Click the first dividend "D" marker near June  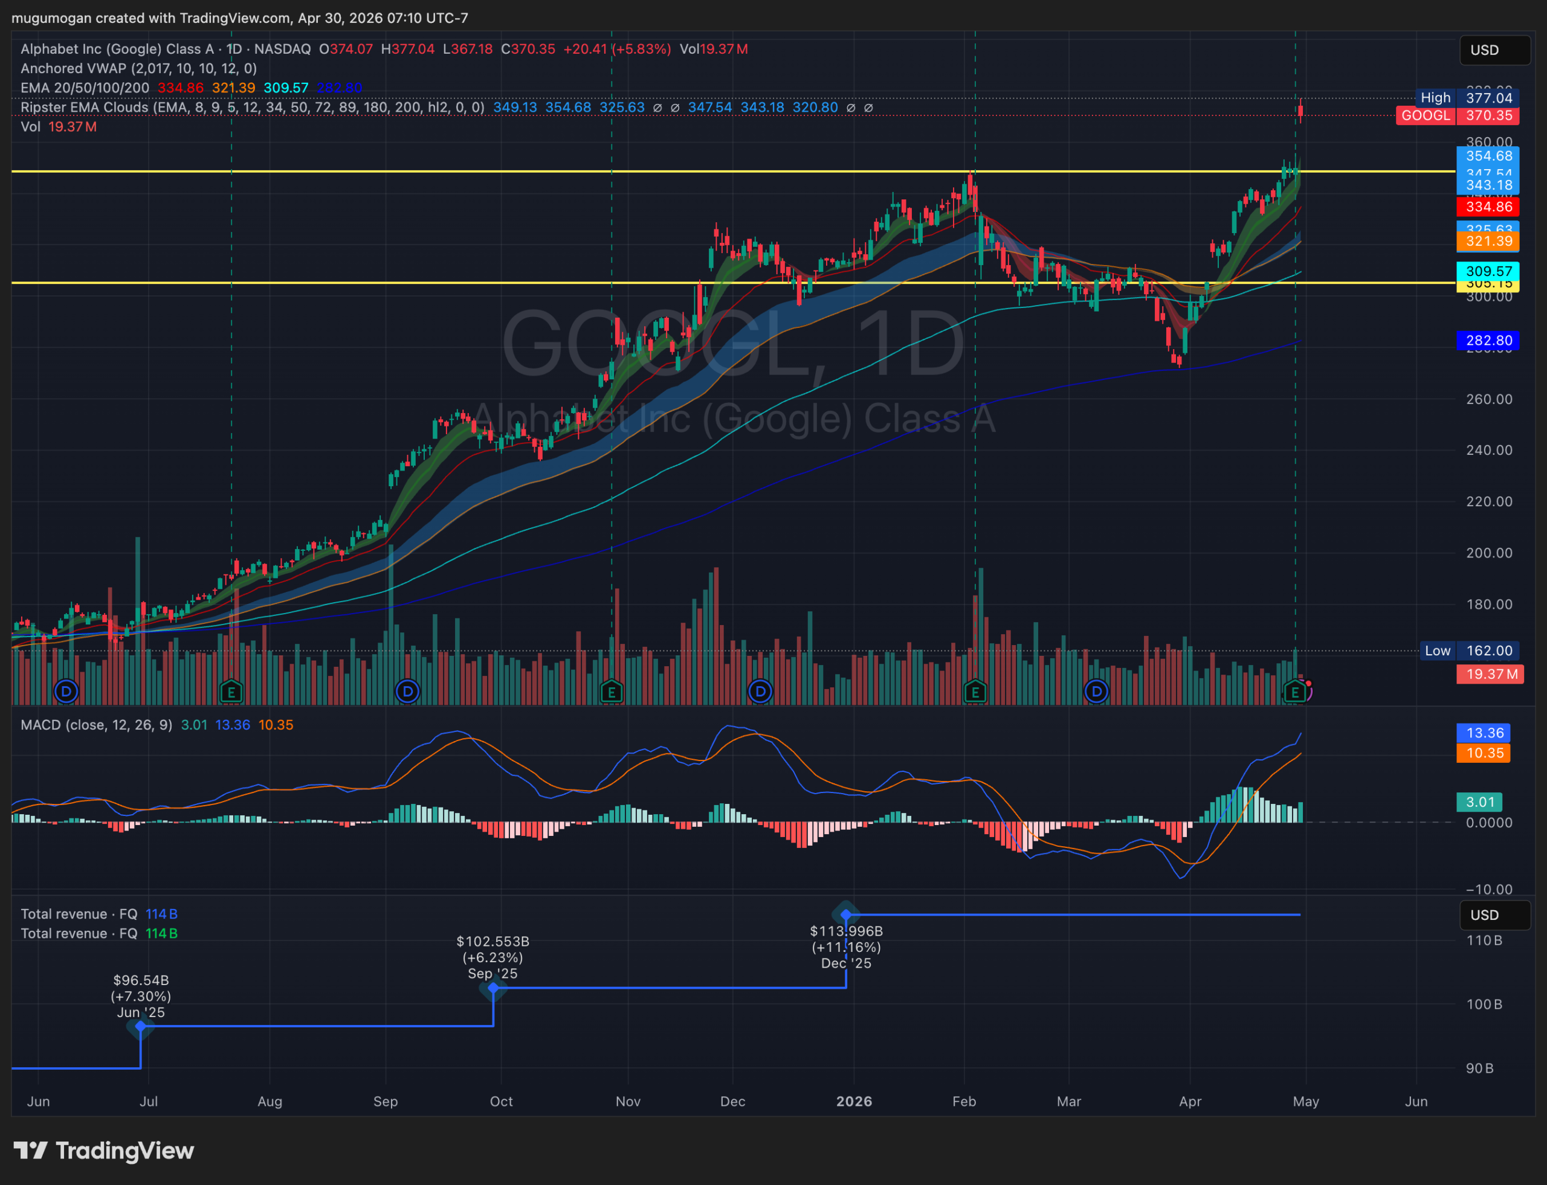click(66, 692)
